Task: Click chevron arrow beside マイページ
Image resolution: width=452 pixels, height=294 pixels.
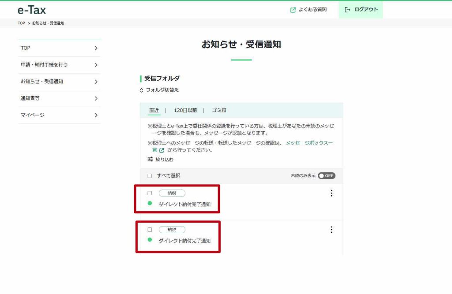Action: click(x=96, y=115)
